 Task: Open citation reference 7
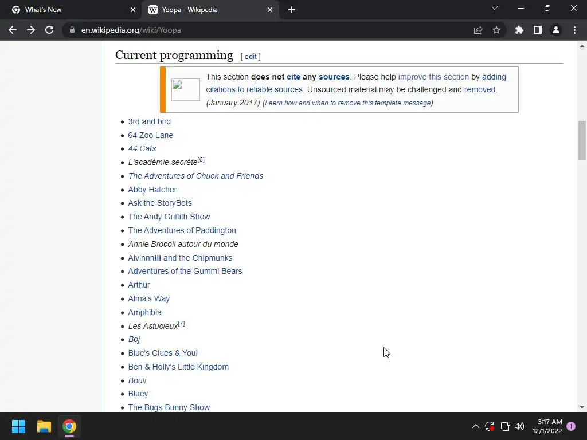[x=181, y=323]
